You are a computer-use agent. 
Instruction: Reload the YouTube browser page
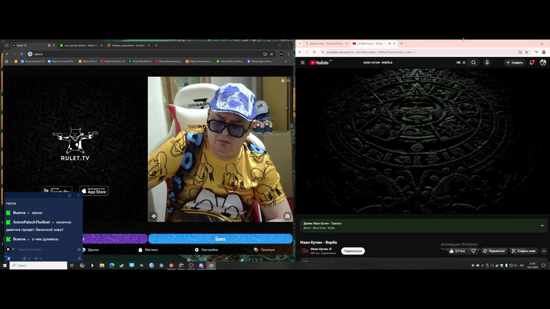point(314,52)
